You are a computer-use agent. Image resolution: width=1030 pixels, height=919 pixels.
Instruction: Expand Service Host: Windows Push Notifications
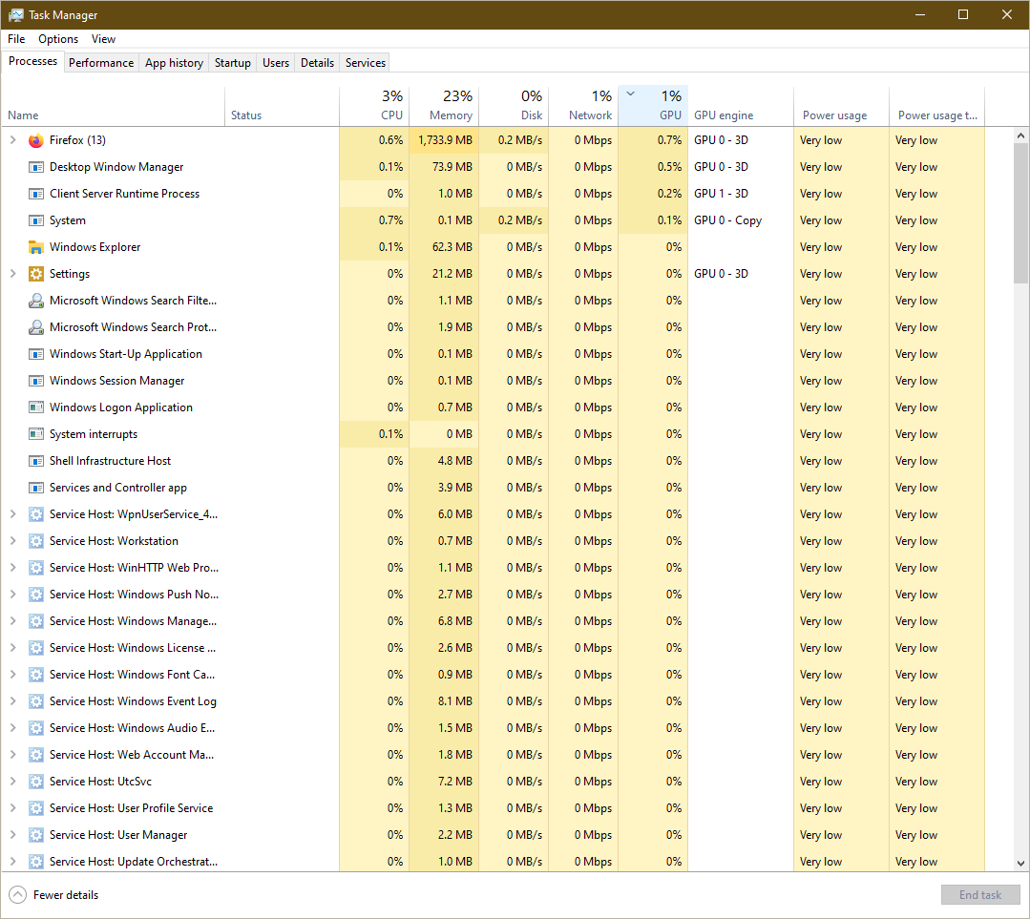pyautogui.click(x=12, y=595)
